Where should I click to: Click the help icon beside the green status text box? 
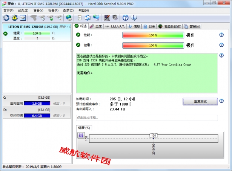pyautogui.click(x=221, y=55)
